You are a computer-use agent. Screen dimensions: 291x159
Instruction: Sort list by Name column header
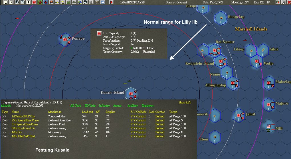point(15,112)
